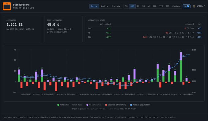Toggle Activated – first time legend series
This screenshot has height=121, width=208.
pyautogui.click(x=70, y=105)
